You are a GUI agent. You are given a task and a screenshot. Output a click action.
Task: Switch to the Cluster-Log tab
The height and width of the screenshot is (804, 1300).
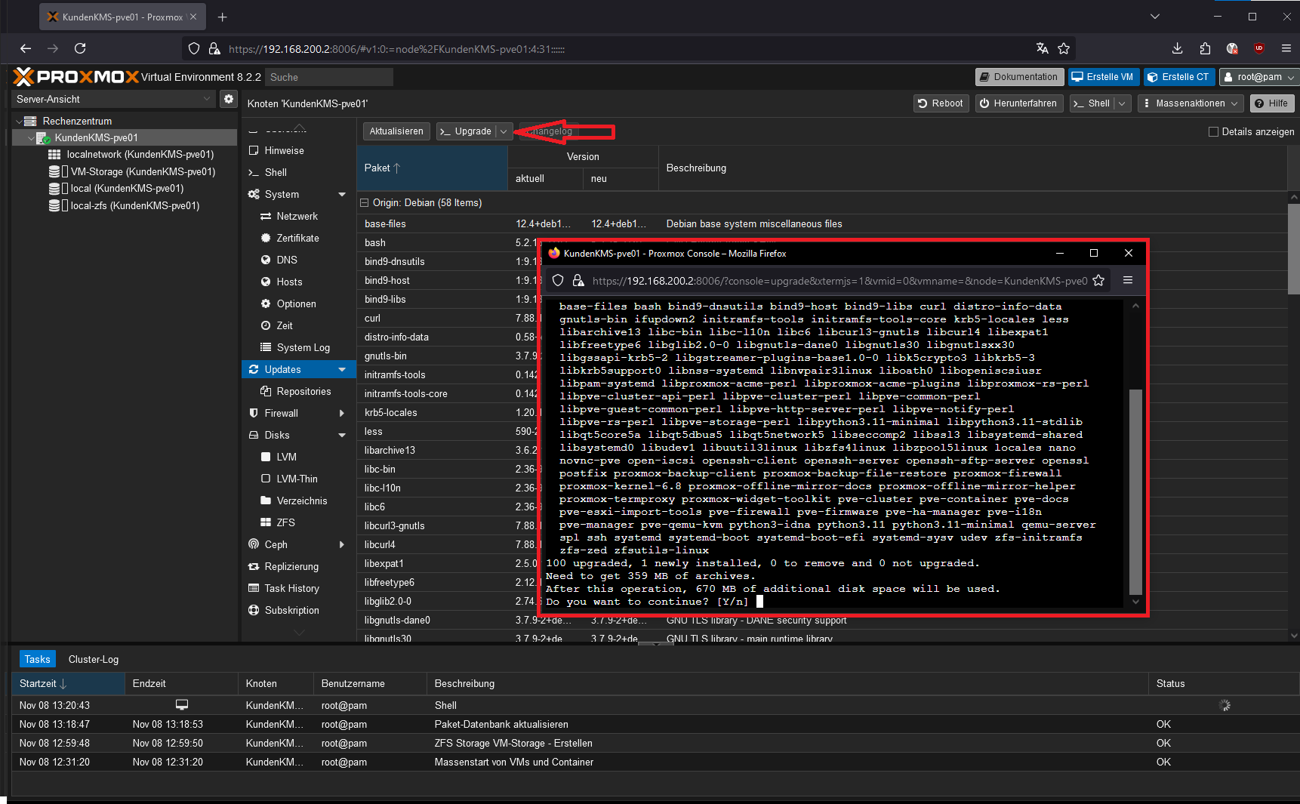pos(93,659)
